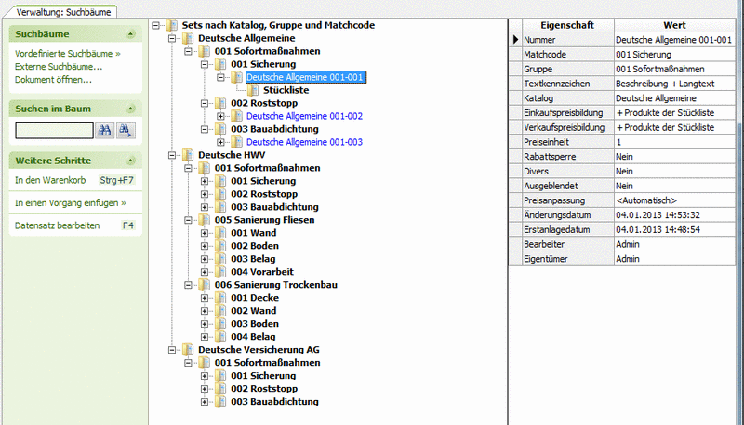Click Dokument öffnen link
The width and height of the screenshot is (744, 425).
pyautogui.click(x=53, y=80)
